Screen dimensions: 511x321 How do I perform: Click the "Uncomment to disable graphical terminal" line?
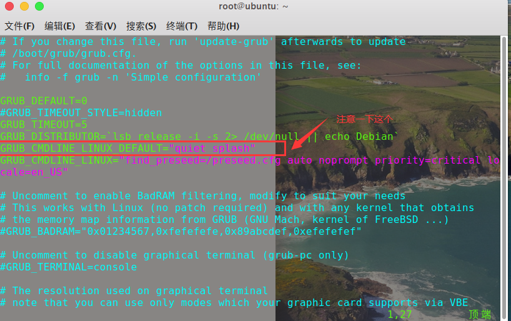pos(174,255)
